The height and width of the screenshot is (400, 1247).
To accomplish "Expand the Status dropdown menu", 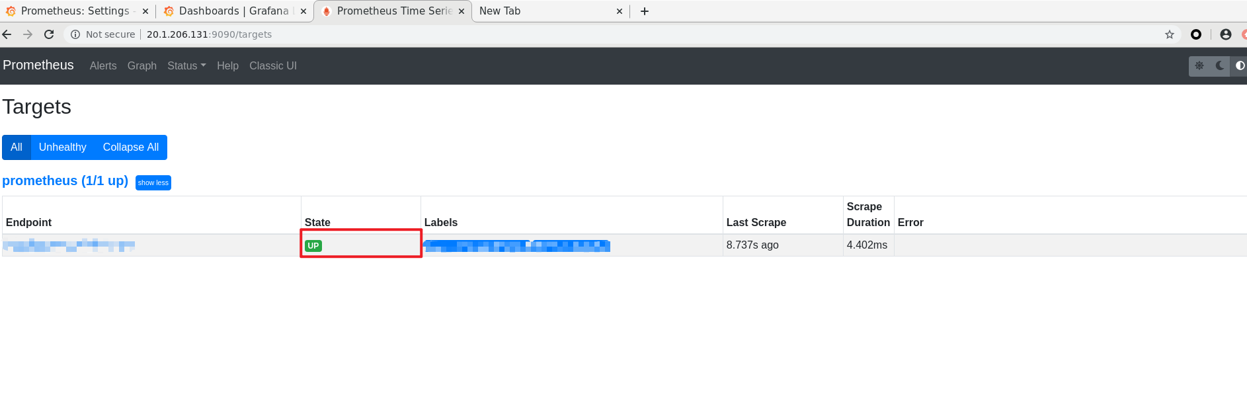I will click(x=186, y=66).
